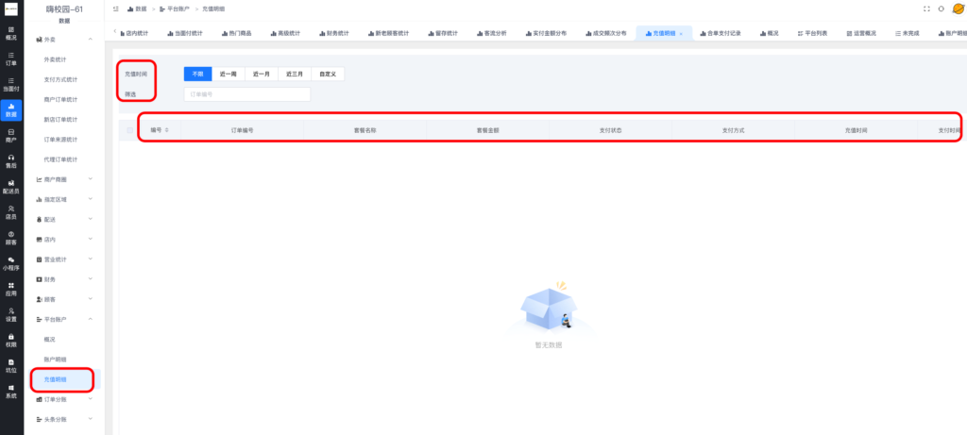
Task: Sort the table by the 编号 sort arrows
Action: point(167,130)
